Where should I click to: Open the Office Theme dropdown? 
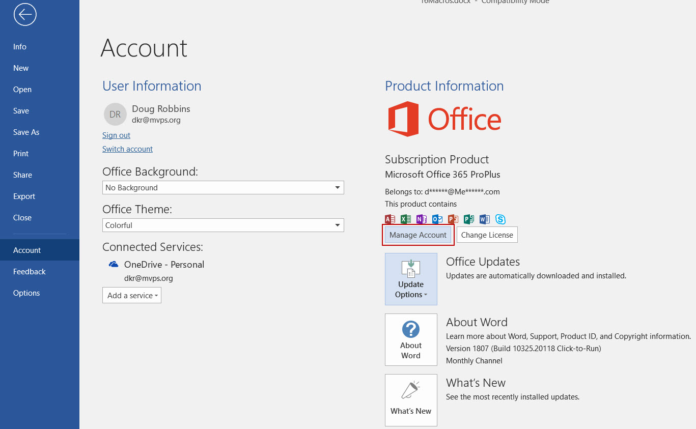223,225
